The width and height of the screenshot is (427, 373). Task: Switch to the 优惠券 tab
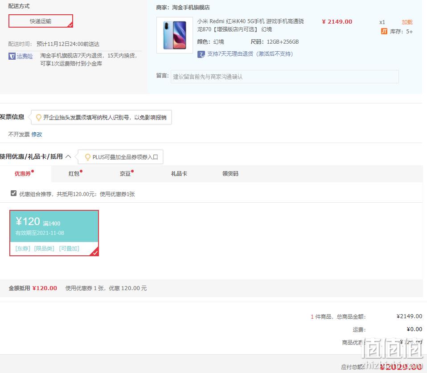pos(23,173)
